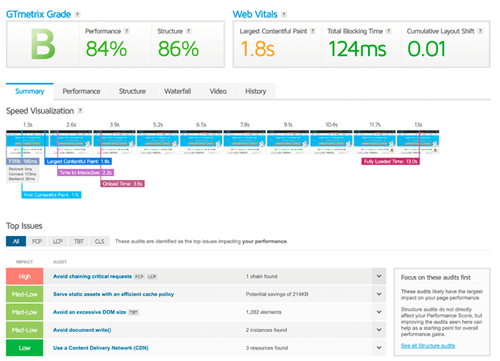Click the 124ms Total Blocking Time value
500x361 pixels.
point(357,49)
